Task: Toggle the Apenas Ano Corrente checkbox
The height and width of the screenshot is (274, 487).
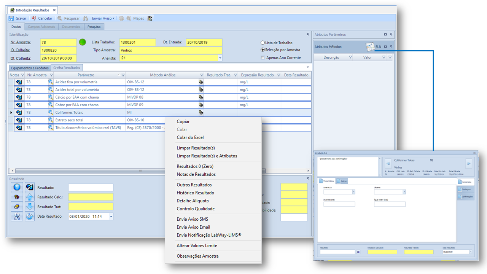Action: pyautogui.click(x=263, y=58)
